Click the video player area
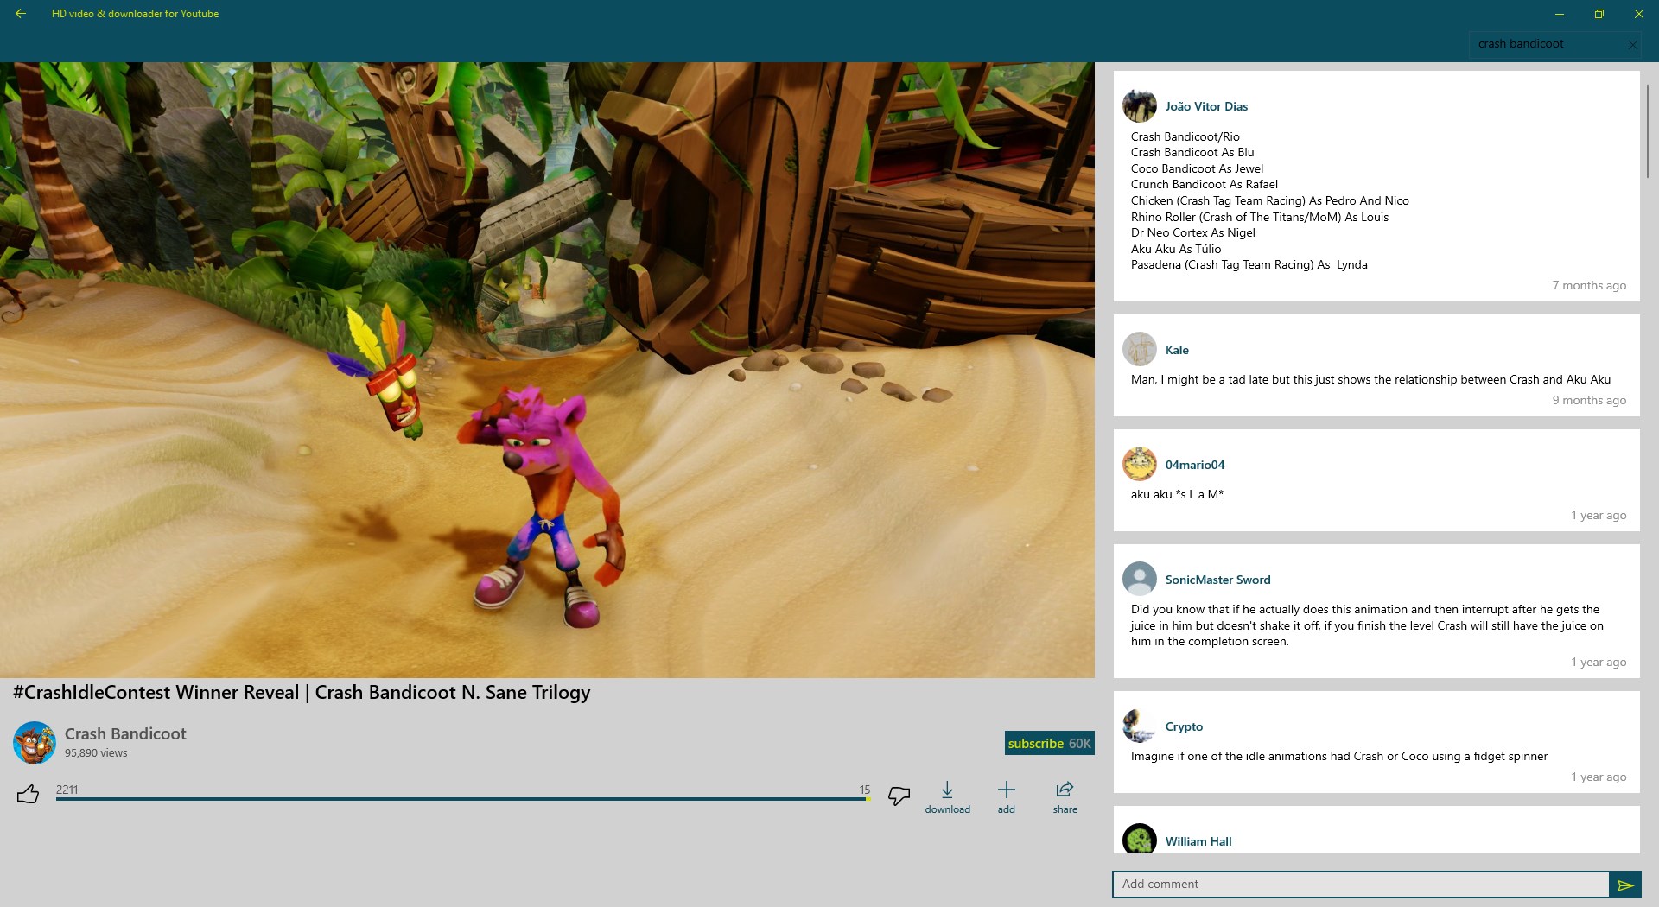The width and height of the screenshot is (1659, 907). pos(547,370)
